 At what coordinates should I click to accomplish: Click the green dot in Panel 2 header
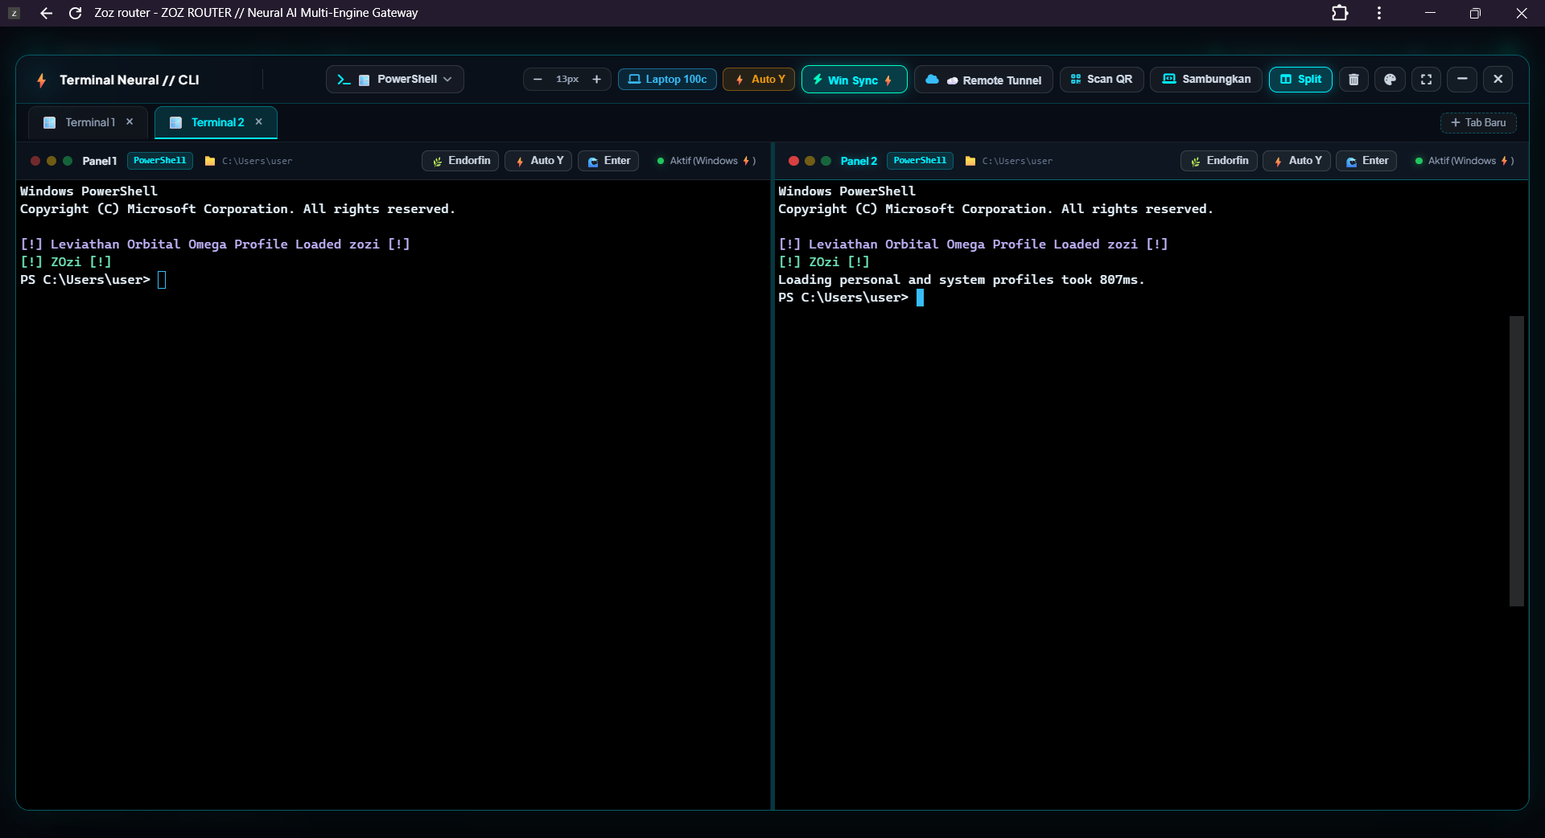point(826,161)
